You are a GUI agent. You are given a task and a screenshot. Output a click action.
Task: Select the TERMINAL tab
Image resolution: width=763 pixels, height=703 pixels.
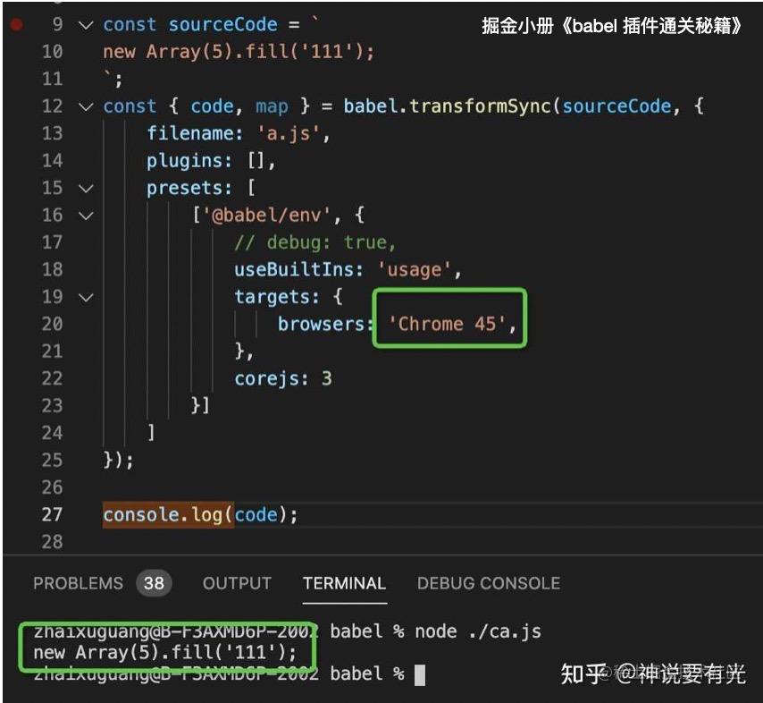click(x=345, y=583)
